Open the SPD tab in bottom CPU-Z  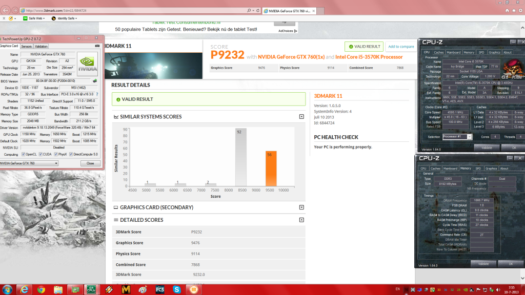pyautogui.click(x=478, y=168)
